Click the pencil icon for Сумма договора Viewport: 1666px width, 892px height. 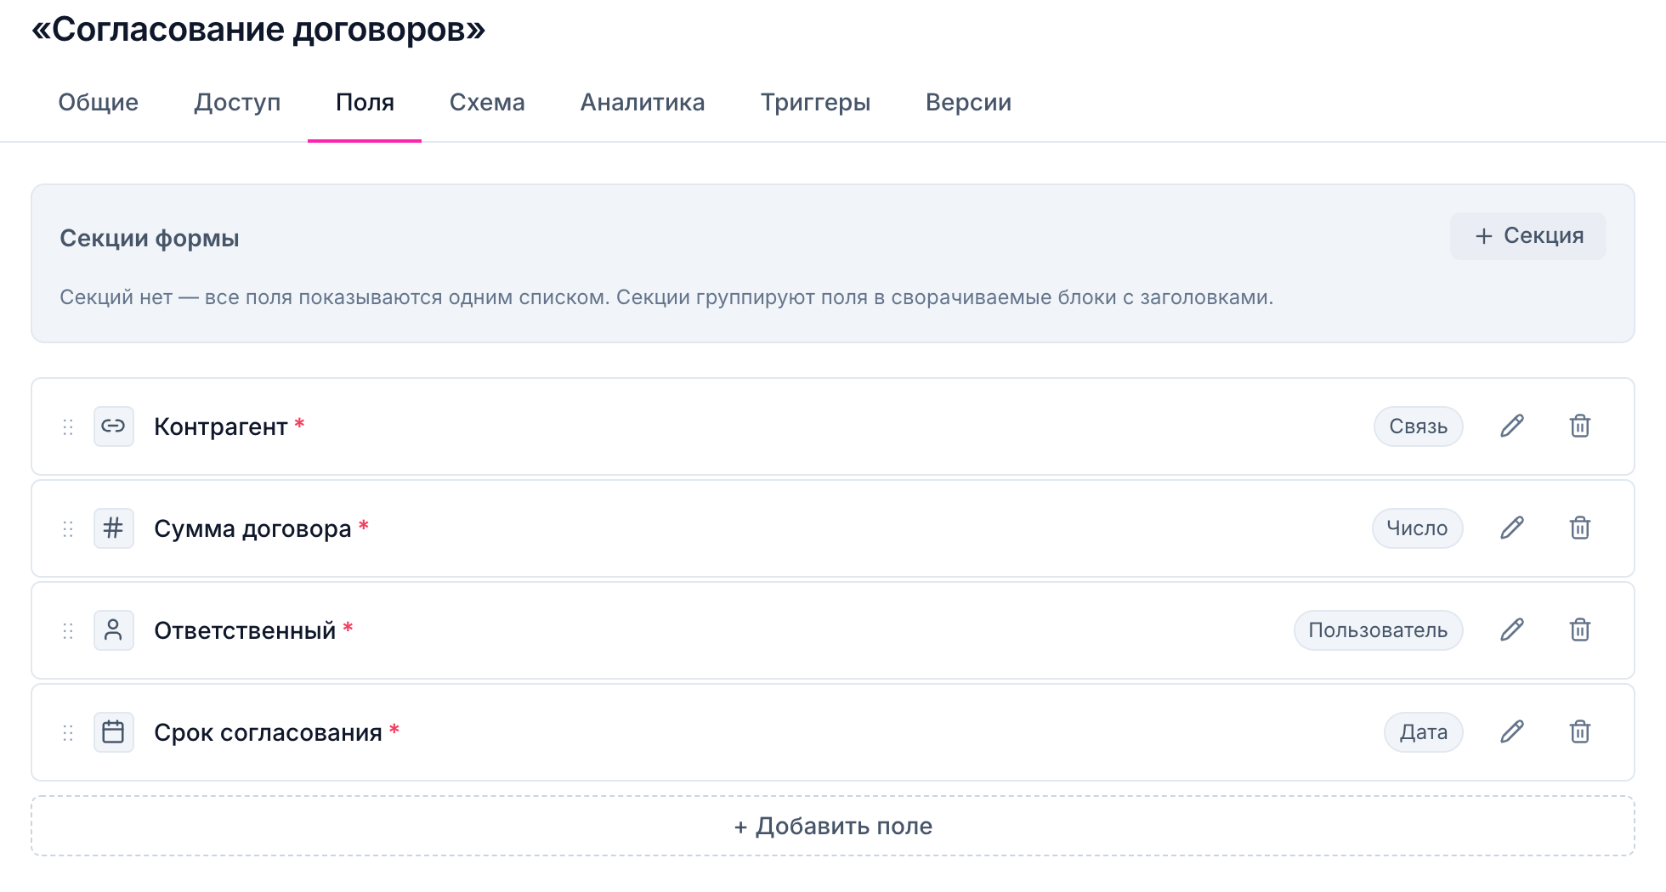[1512, 528]
